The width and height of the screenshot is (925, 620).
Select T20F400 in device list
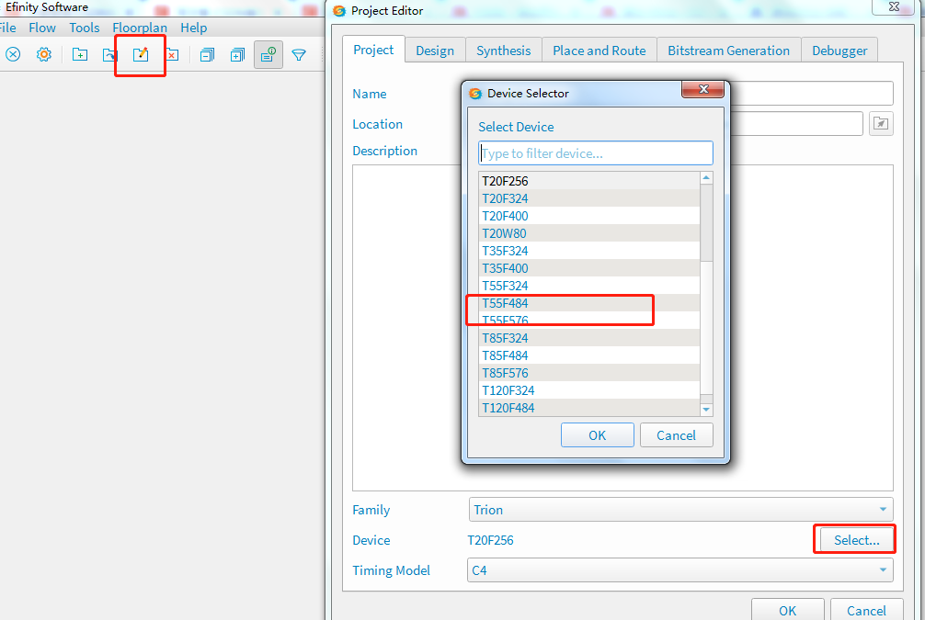(x=589, y=216)
